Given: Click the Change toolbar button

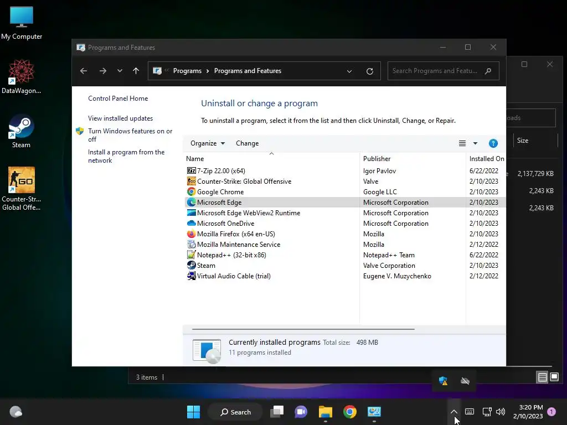Looking at the screenshot, I should (x=248, y=143).
